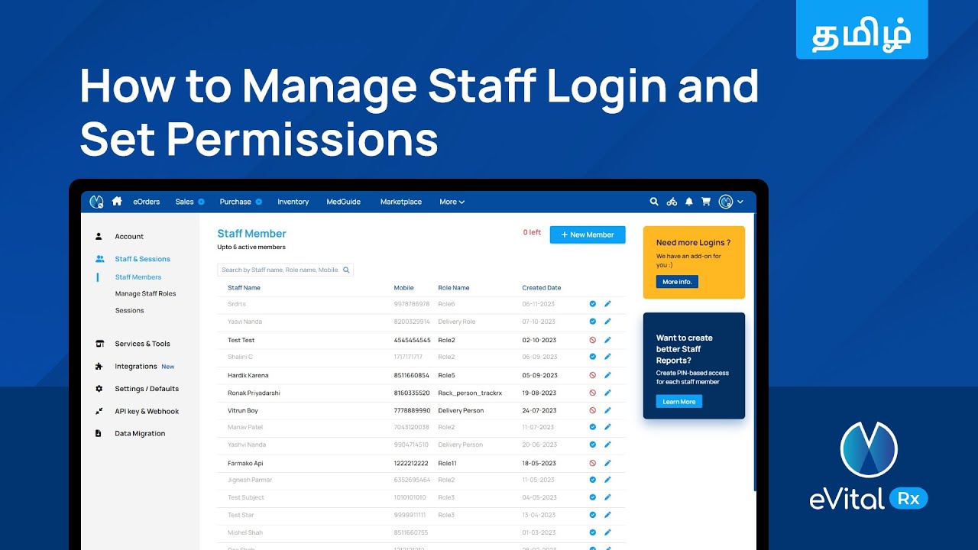
Task: Edit Yasvi Nanda with the pencil icon
Action: coord(608,322)
